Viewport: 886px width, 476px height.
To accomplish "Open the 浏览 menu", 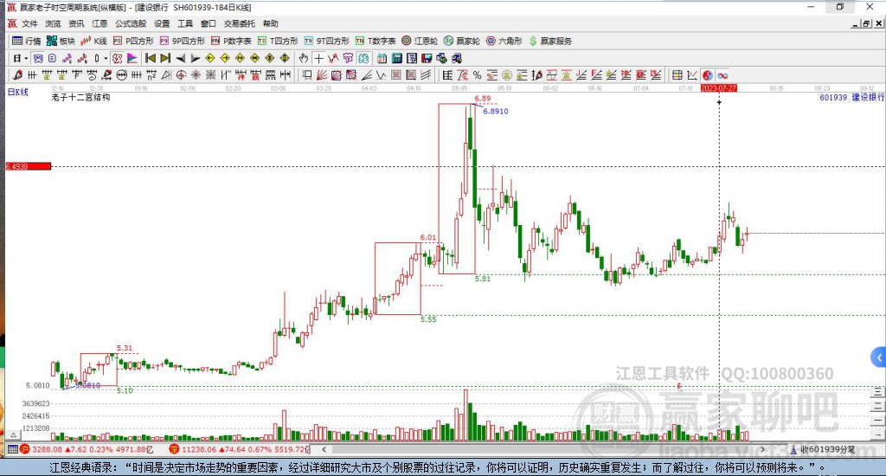I will [53, 23].
